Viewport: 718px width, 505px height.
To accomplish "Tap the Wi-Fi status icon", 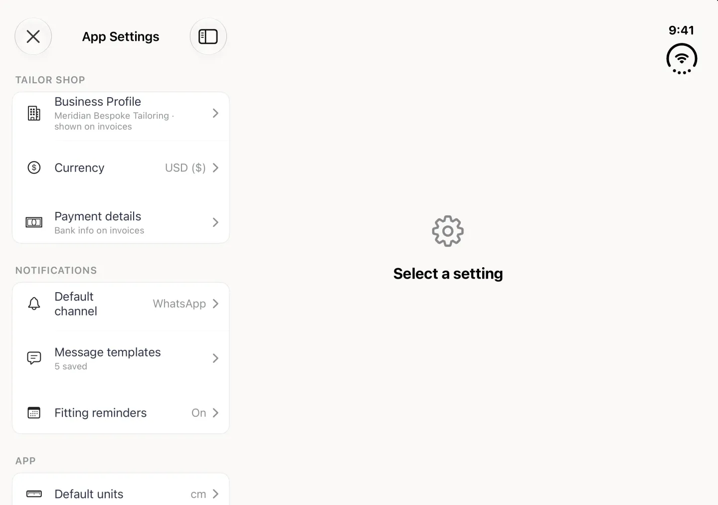I will [682, 59].
